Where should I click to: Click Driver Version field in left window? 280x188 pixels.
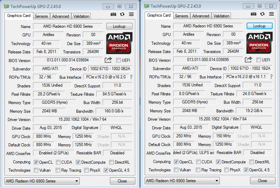82,119
